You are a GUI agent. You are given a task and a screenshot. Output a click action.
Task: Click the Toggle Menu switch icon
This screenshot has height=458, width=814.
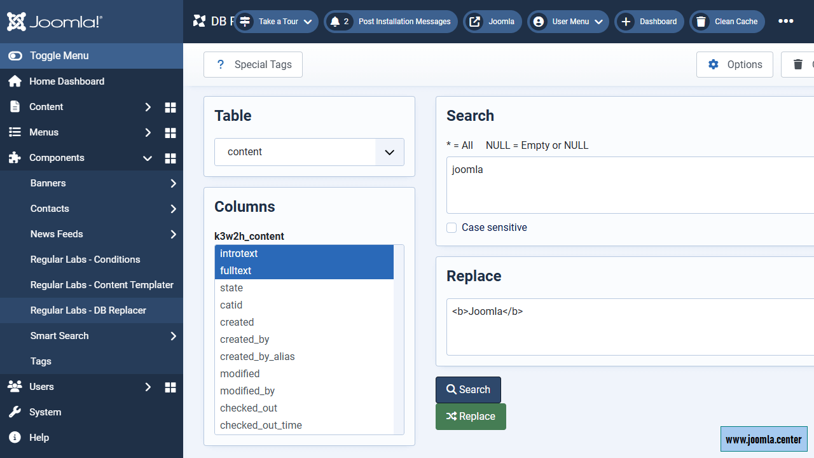[x=15, y=56]
